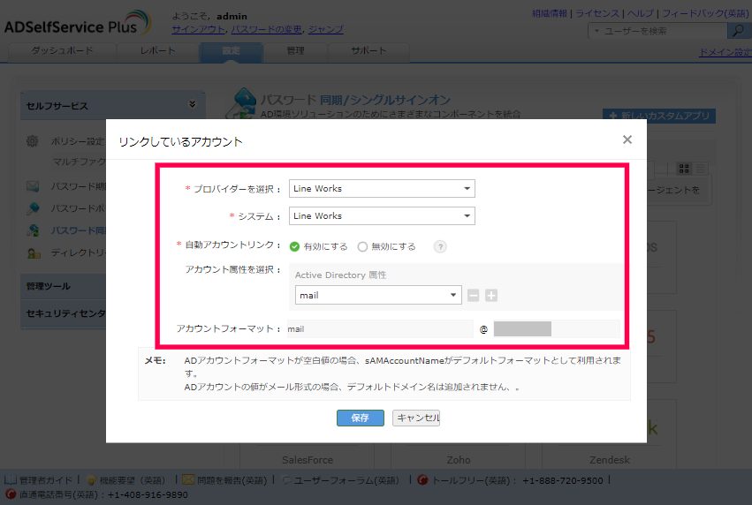Image resolution: width=752 pixels, height=505 pixels.
Task: Open directory self-update sidebar icon
Action: pos(34,253)
